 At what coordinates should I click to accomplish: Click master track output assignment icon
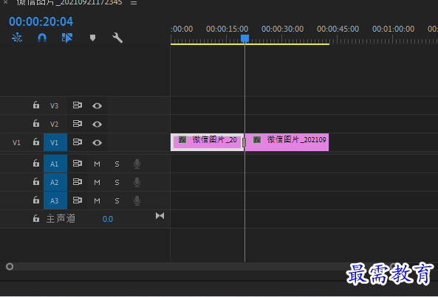pyautogui.click(x=160, y=216)
